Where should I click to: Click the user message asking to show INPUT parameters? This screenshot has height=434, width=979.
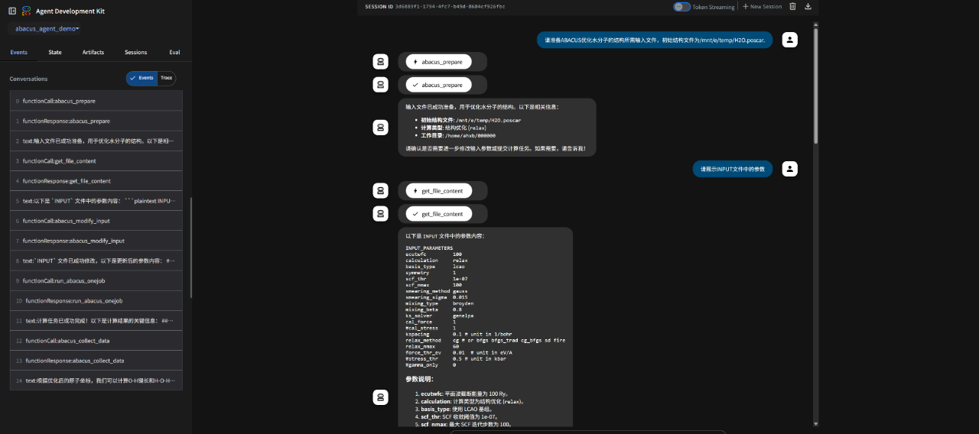click(x=733, y=169)
